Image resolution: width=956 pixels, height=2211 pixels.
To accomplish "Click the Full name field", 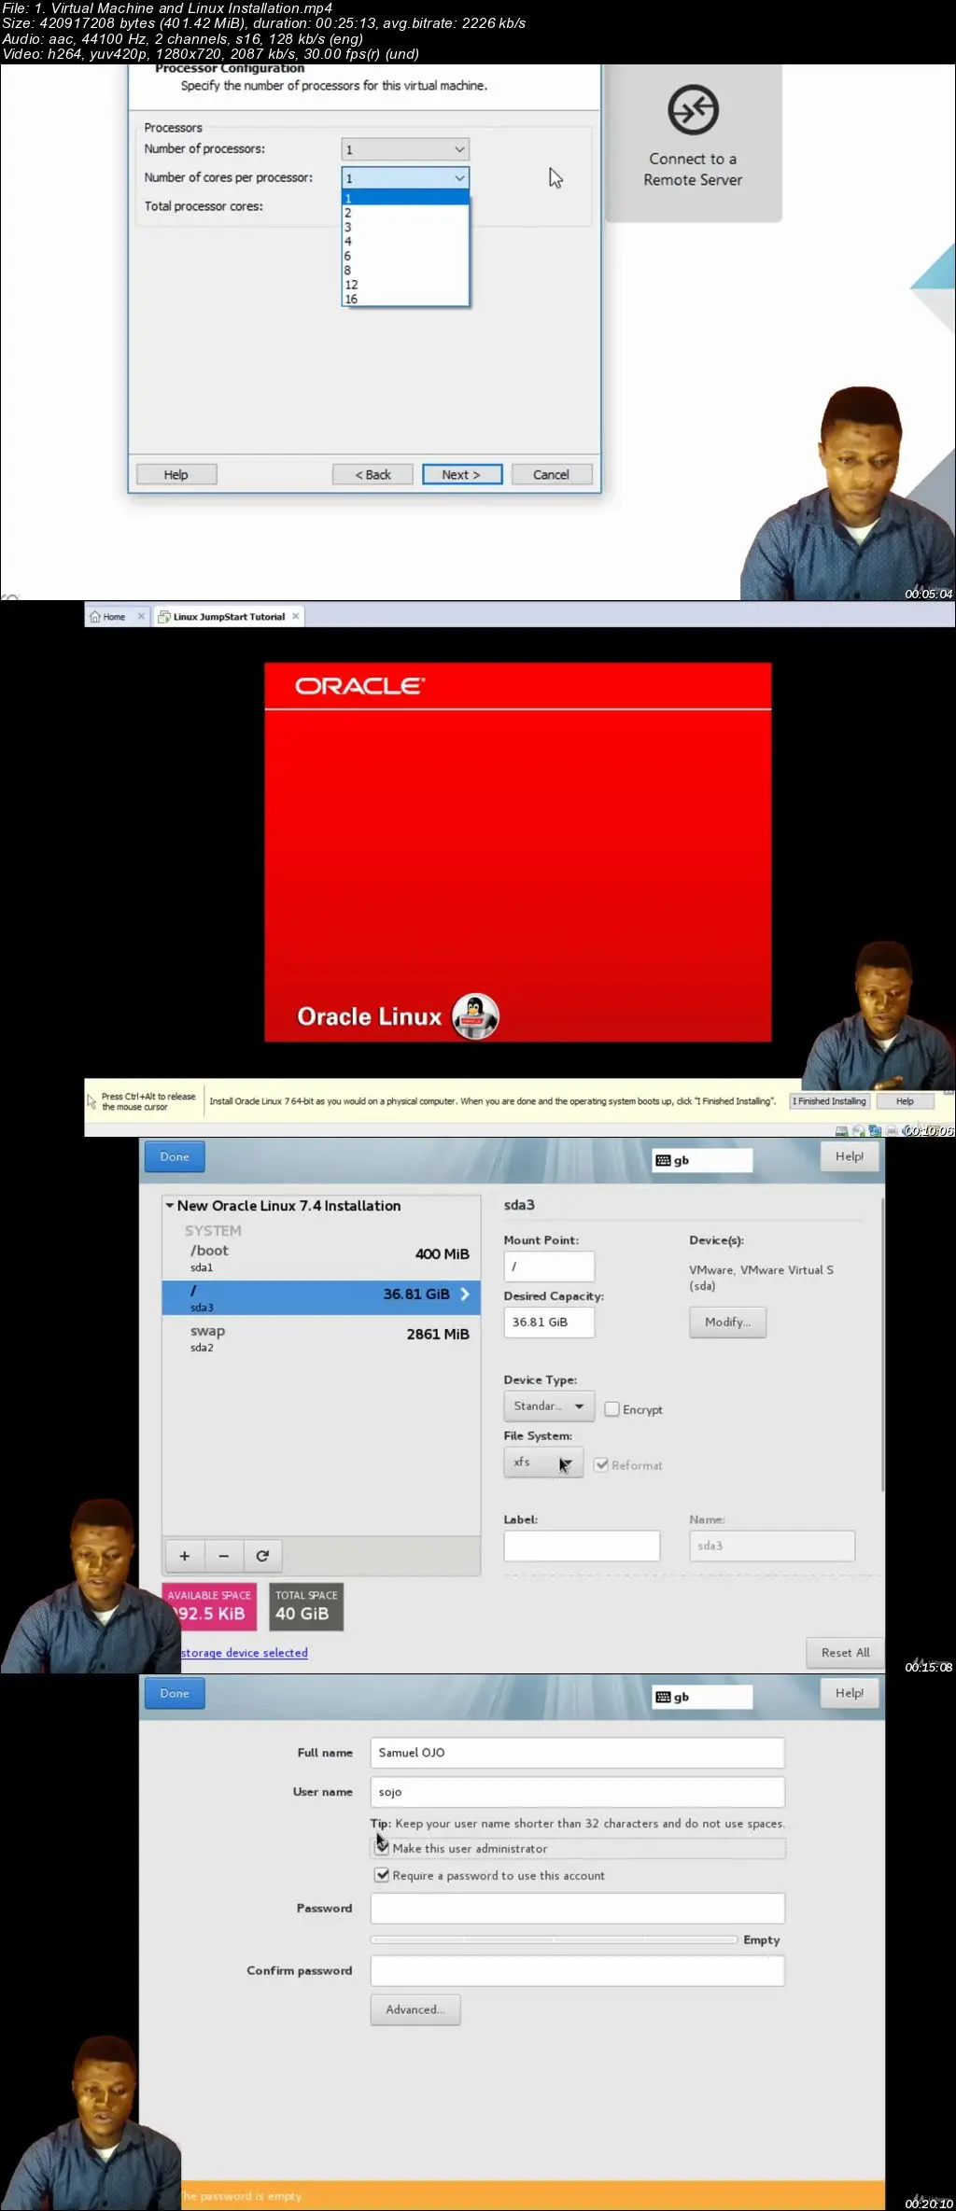I will click(x=577, y=1753).
